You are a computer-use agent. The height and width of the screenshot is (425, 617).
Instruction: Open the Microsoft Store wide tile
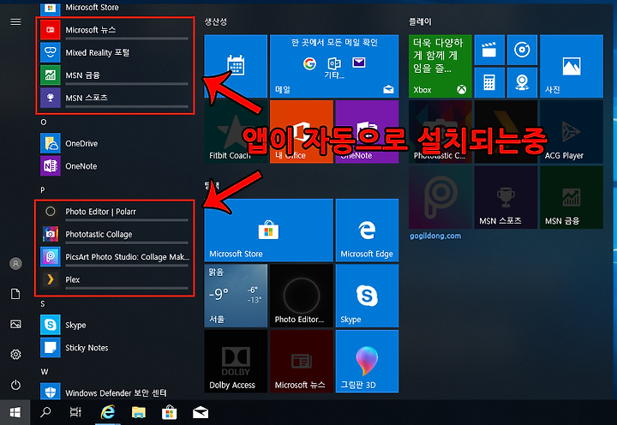pos(269,230)
